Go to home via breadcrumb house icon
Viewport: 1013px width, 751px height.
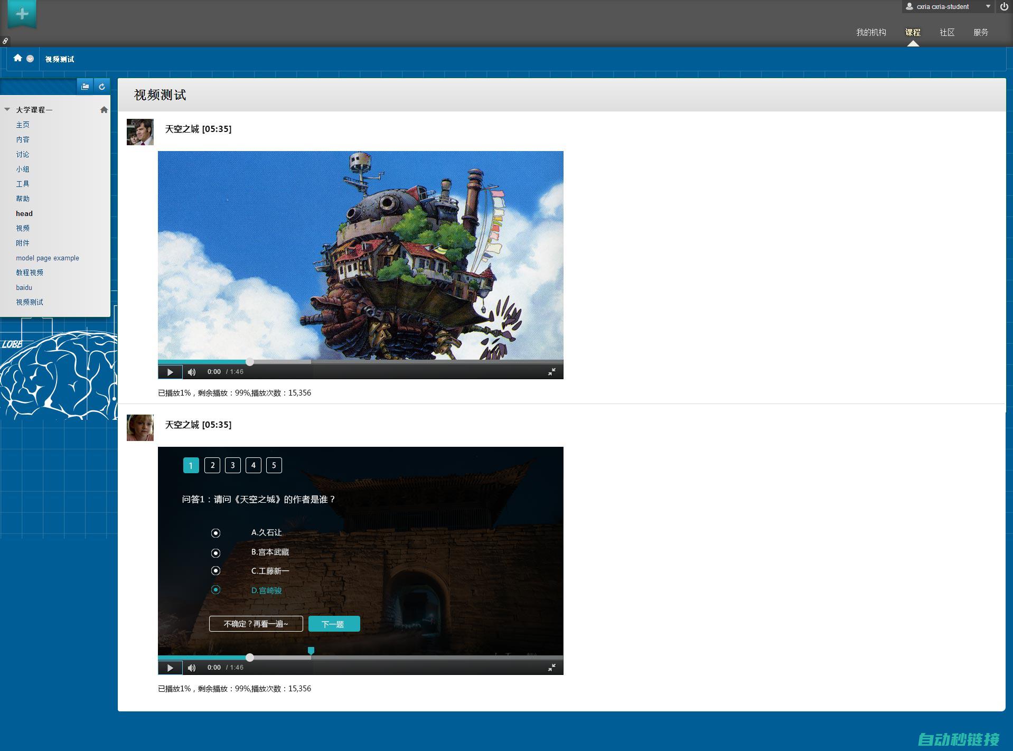[x=17, y=58]
